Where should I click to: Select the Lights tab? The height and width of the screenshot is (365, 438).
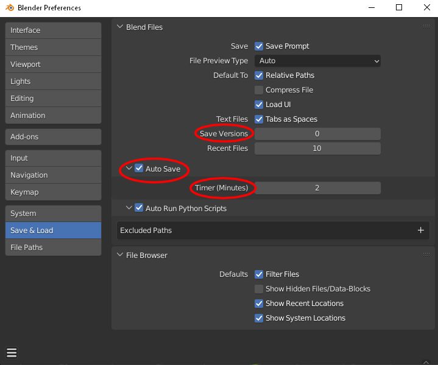(x=53, y=82)
